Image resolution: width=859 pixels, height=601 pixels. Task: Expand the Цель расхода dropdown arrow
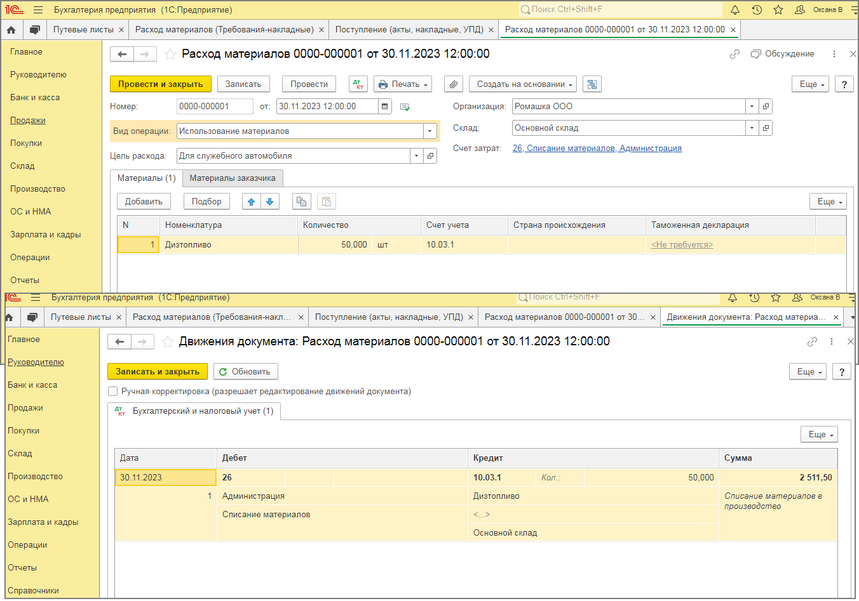tap(417, 156)
